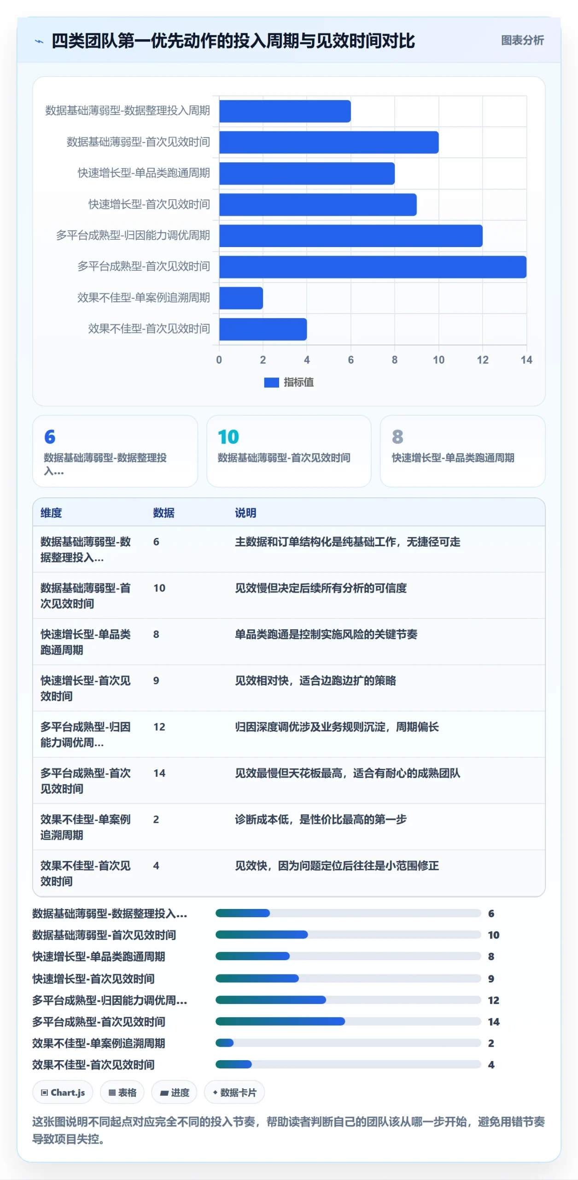This screenshot has height=1180, width=578.
Task: Click progress bar for 多平台成熟型-首次见效时间
Action: pos(348,1021)
